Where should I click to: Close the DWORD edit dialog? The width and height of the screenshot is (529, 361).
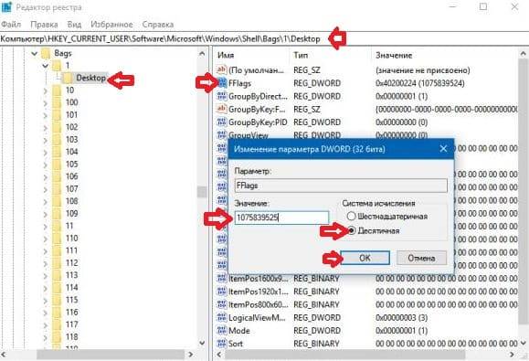pyautogui.click(x=444, y=148)
